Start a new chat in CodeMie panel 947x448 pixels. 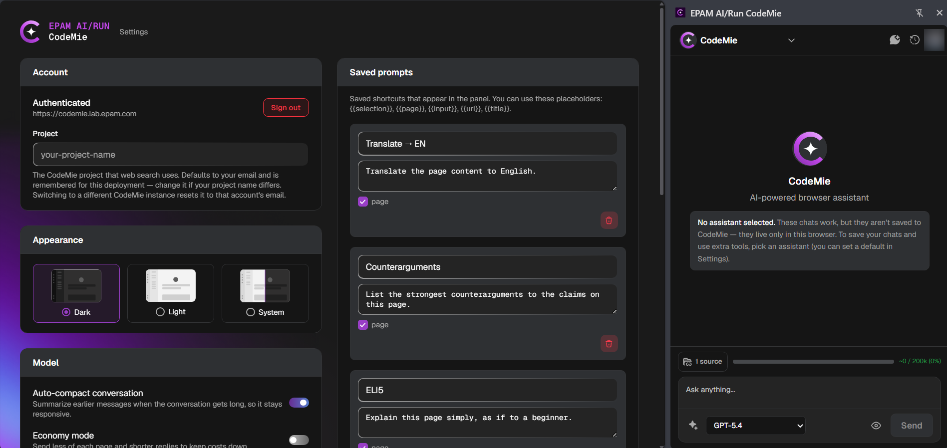895,40
